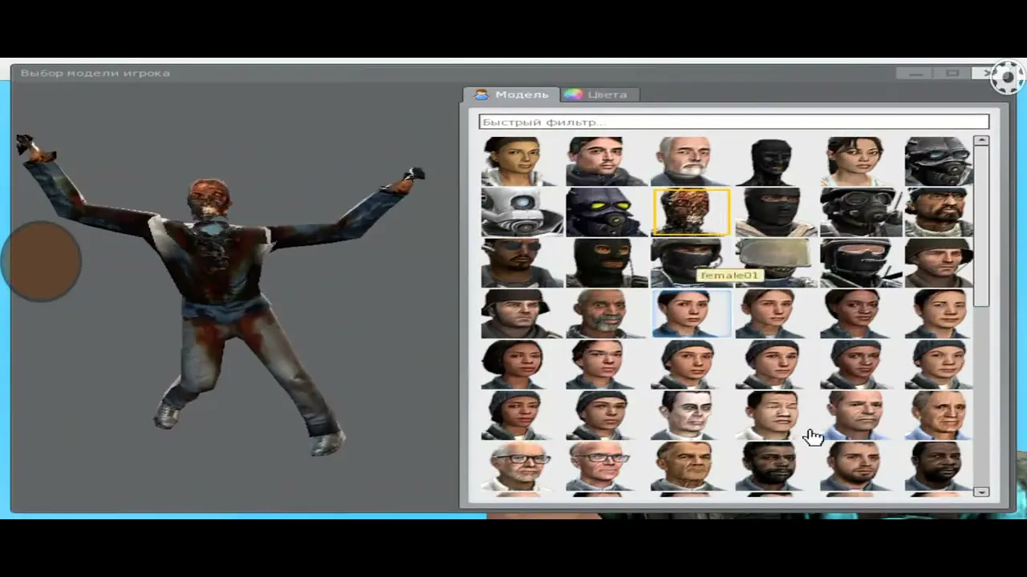Click the model list scroll up arrow

tap(981, 141)
